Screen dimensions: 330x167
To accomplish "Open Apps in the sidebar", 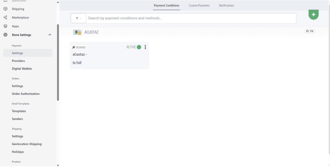I will coord(15,26).
